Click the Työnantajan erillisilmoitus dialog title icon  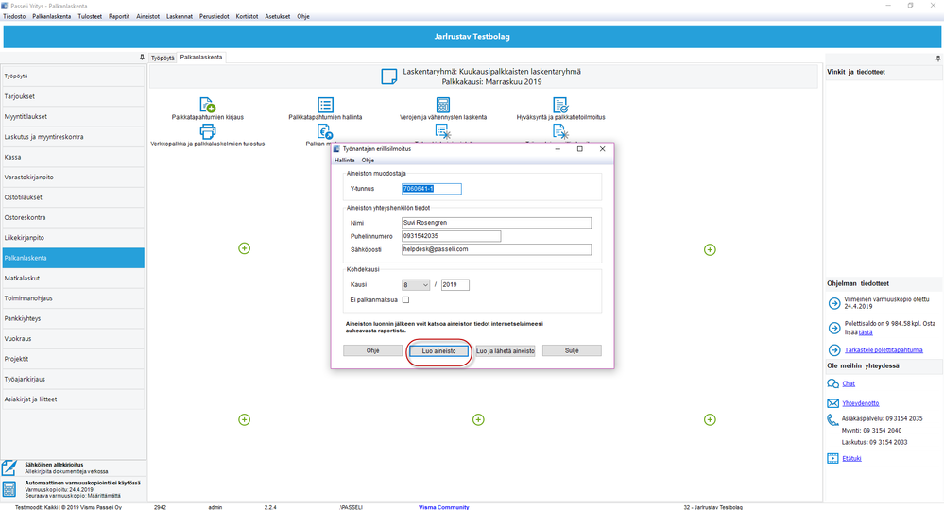click(337, 148)
